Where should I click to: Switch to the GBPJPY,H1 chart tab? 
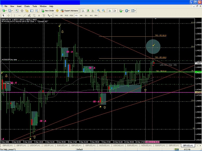pos(21,146)
